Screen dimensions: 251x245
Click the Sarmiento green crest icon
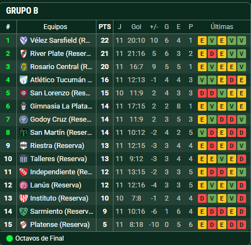click(24, 212)
